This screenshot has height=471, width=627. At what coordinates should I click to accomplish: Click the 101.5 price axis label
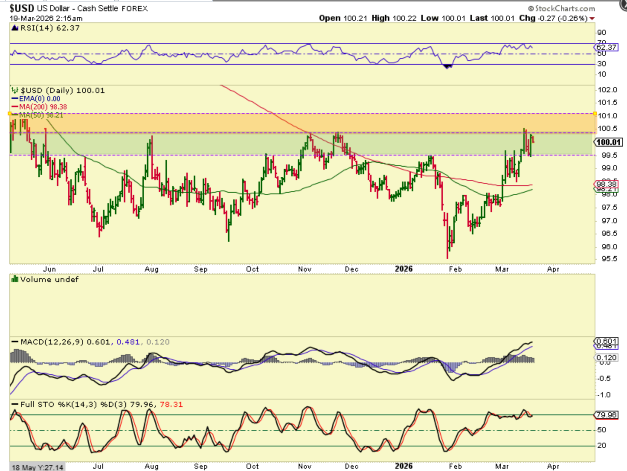607,102
